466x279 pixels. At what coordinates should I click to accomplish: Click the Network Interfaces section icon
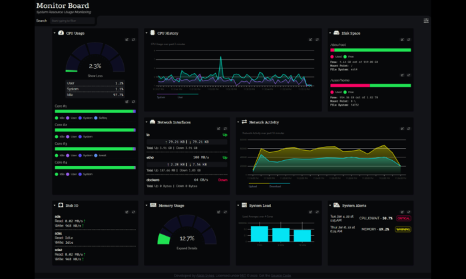[x=152, y=122]
